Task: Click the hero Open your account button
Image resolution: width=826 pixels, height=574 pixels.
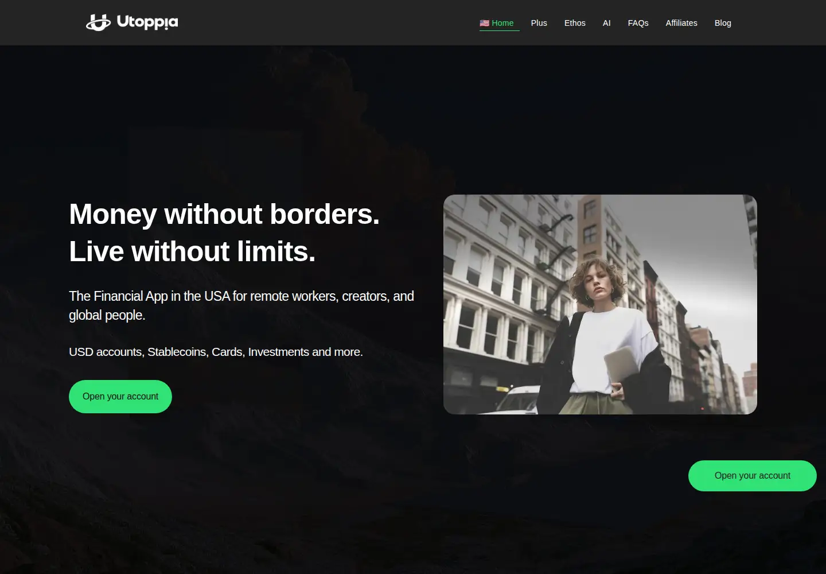Action: (120, 397)
